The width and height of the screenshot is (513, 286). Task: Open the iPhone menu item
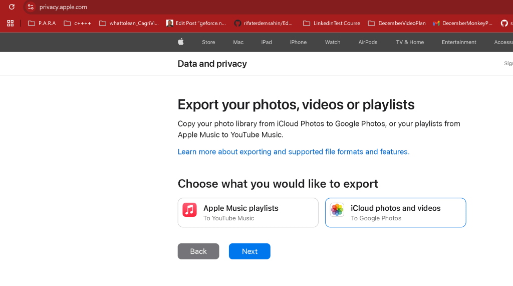click(298, 42)
